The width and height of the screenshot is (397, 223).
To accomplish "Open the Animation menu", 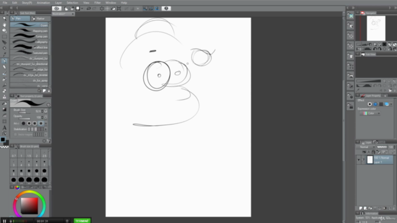I will pyautogui.click(x=43, y=2).
